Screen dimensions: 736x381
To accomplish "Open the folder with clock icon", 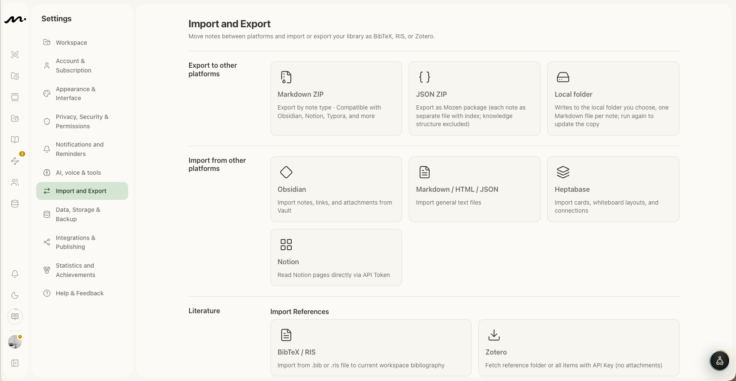I will (15, 76).
